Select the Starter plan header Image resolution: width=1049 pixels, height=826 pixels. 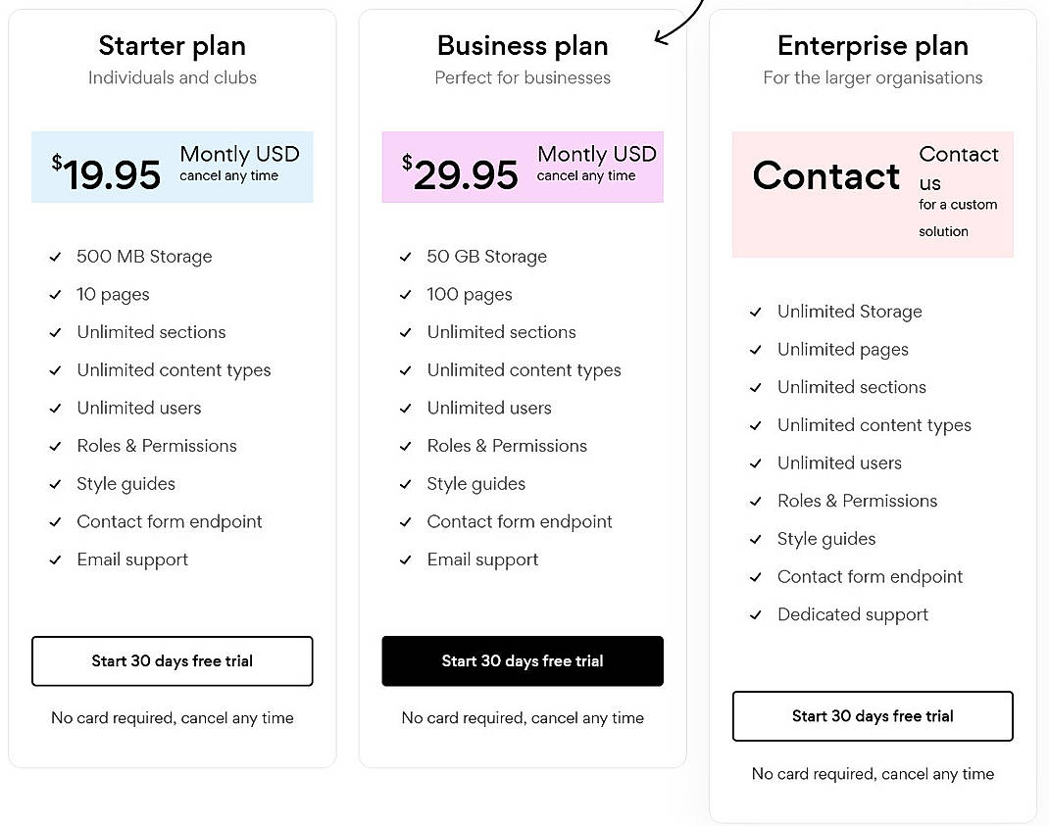(x=172, y=45)
